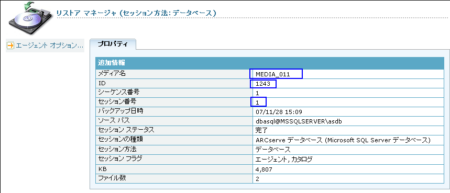Click the セッション ステータス label
The image size is (450, 193).
click(x=126, y=130)
